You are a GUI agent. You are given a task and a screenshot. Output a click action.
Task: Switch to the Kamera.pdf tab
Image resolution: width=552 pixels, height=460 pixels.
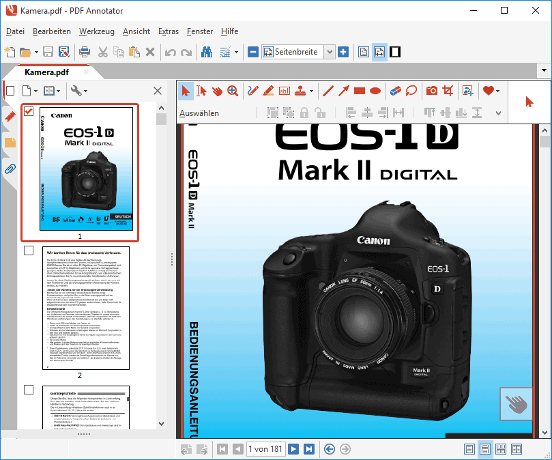pos(46,72)
